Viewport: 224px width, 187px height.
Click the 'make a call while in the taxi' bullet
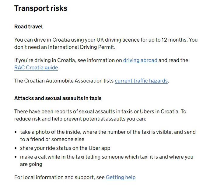click(x=107, y=161)
